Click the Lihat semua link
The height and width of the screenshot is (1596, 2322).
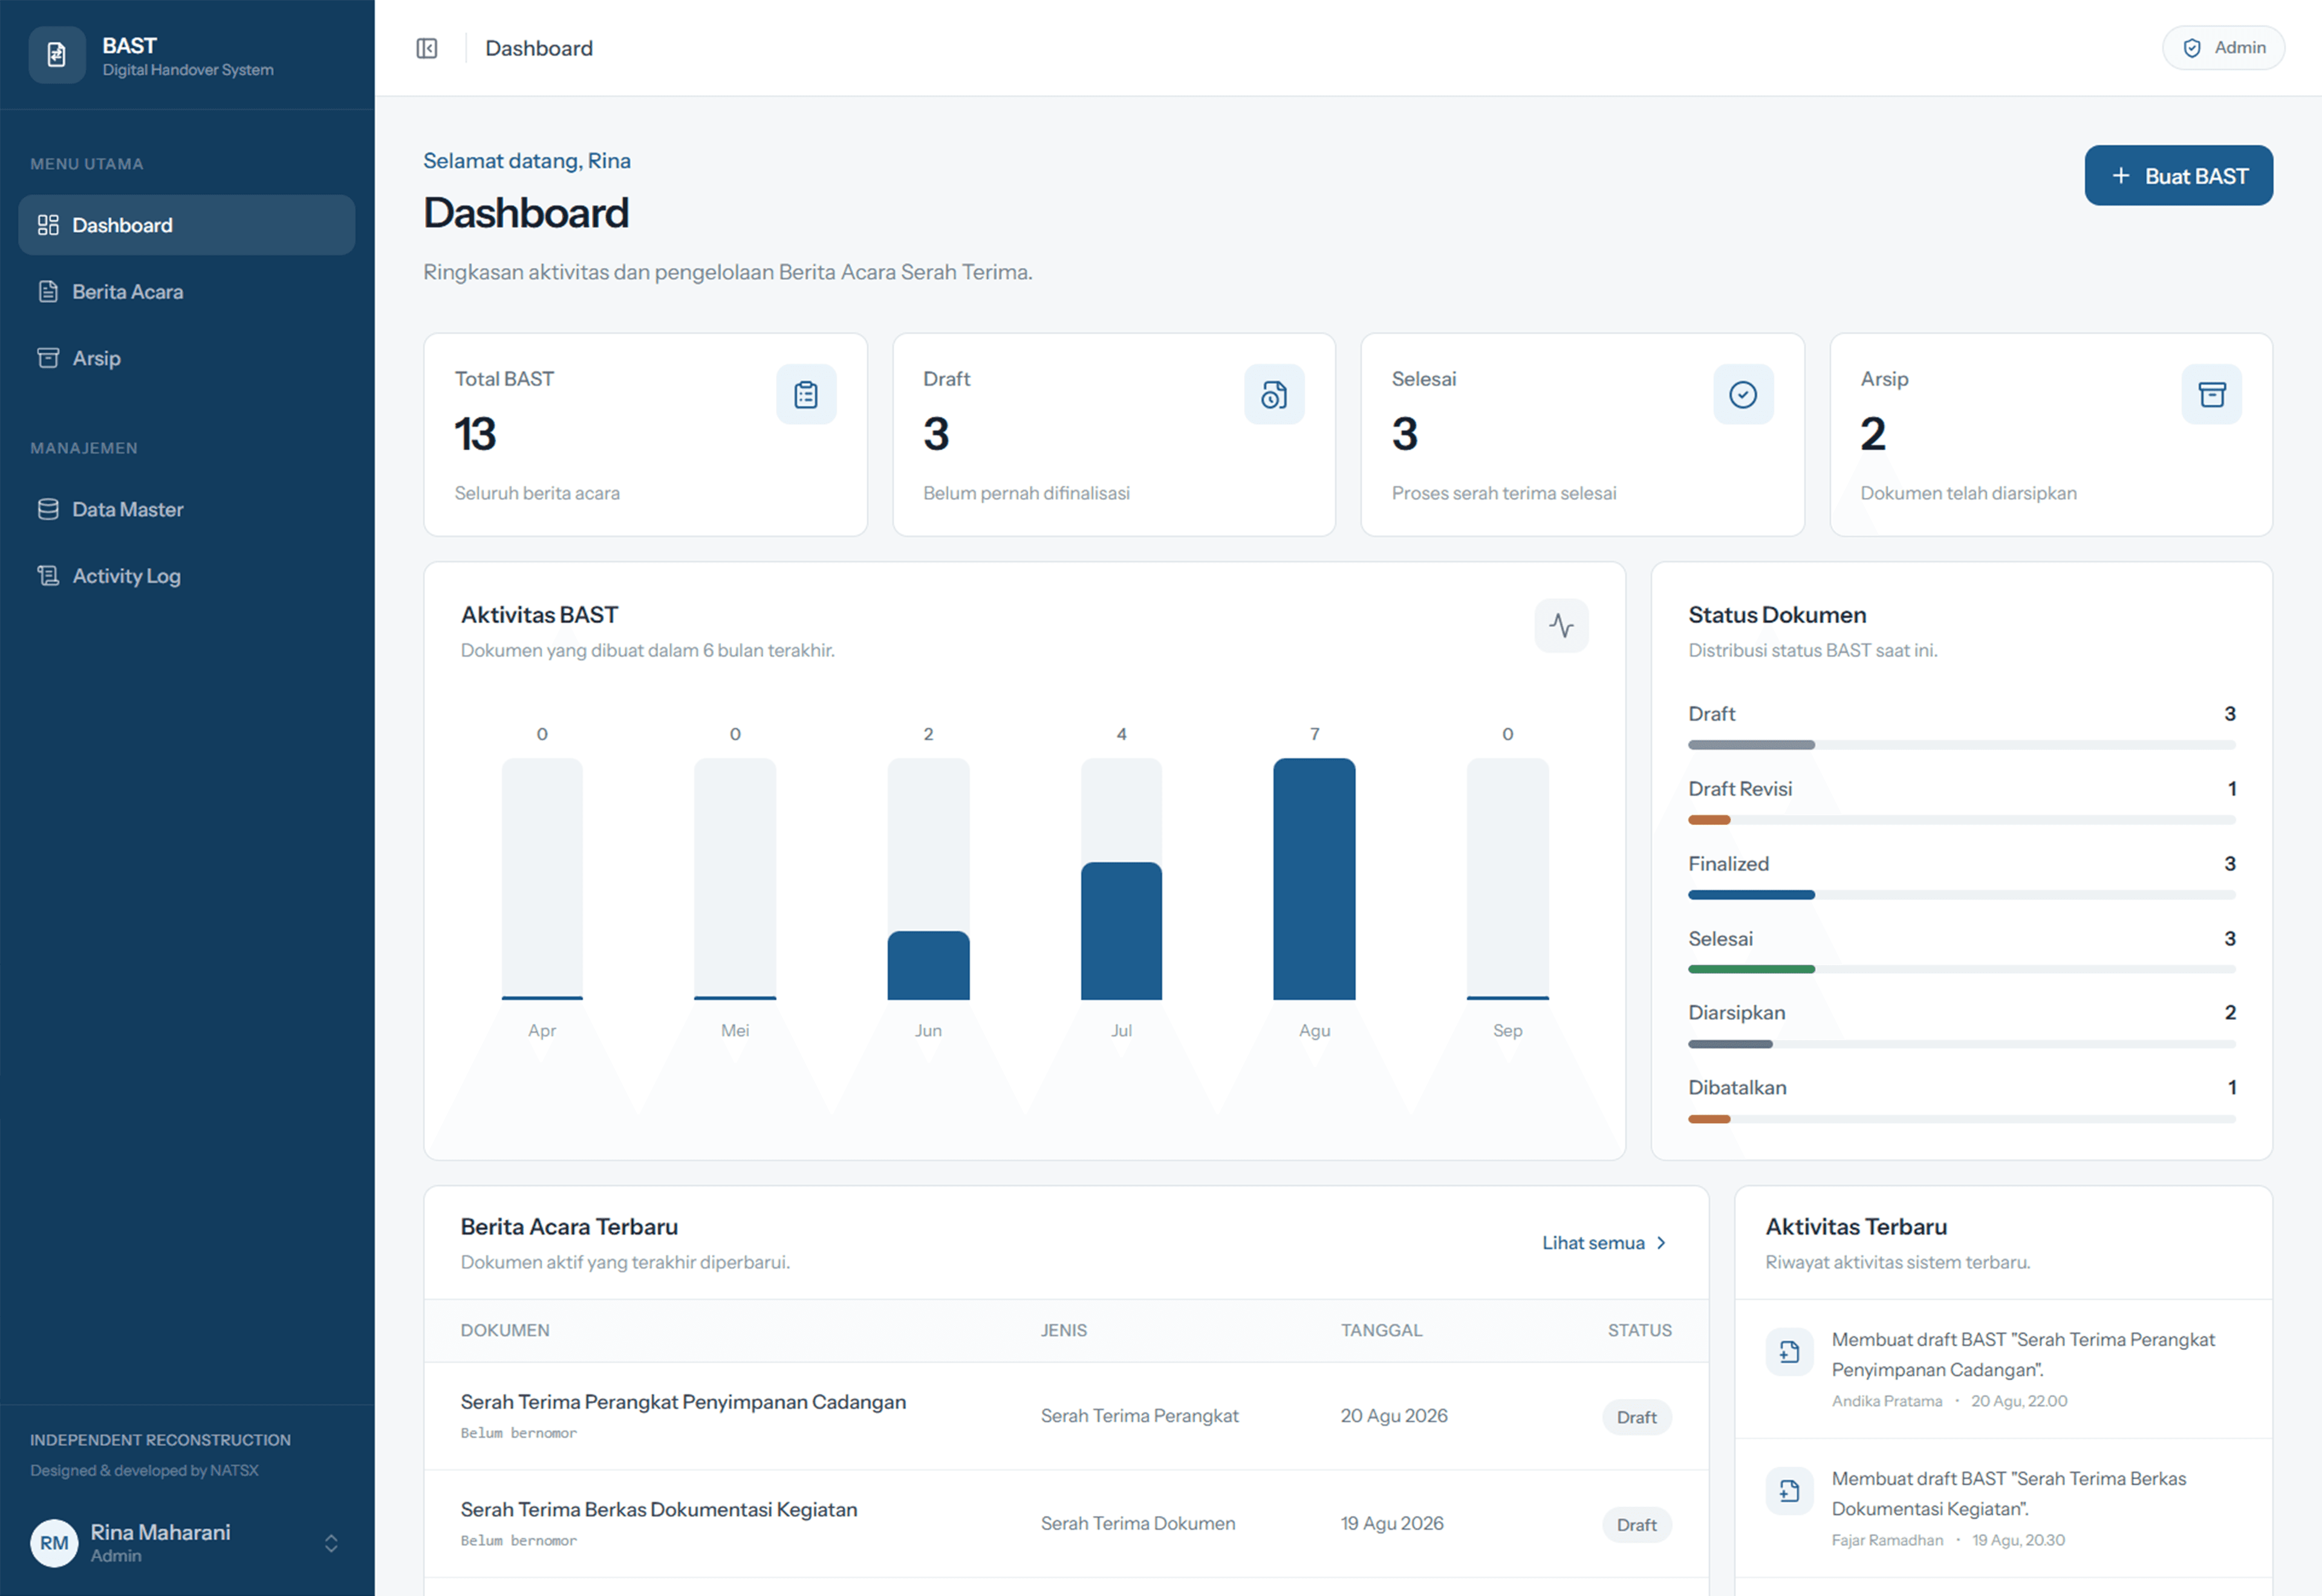[x=1604, y=1243]
